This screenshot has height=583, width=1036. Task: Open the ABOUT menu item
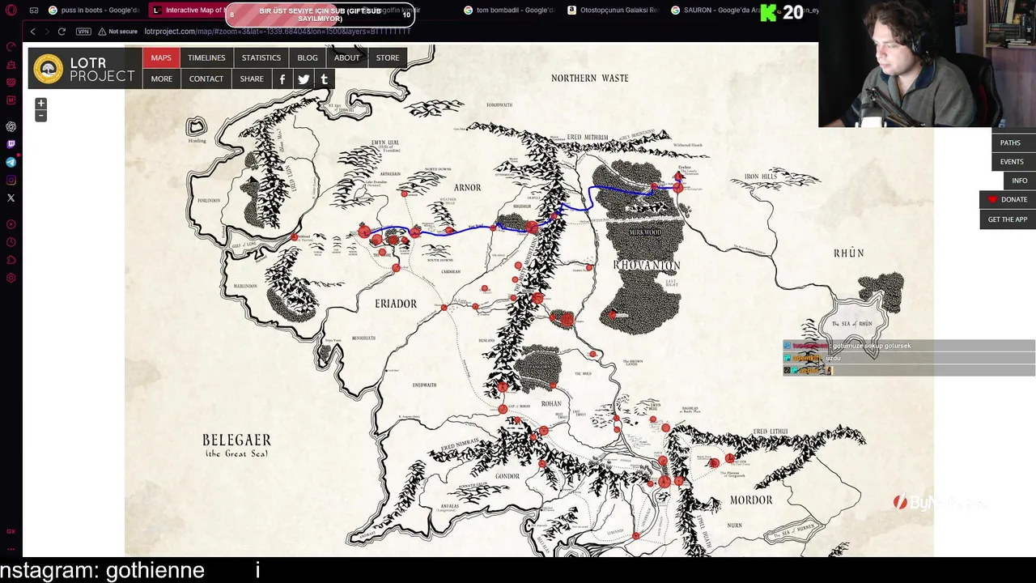click(347, 57)
